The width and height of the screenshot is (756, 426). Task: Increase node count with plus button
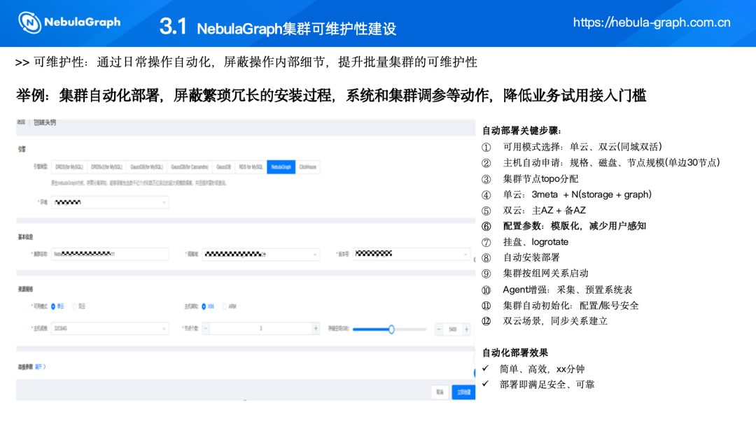pyautogui.click(x=316, y=329)
